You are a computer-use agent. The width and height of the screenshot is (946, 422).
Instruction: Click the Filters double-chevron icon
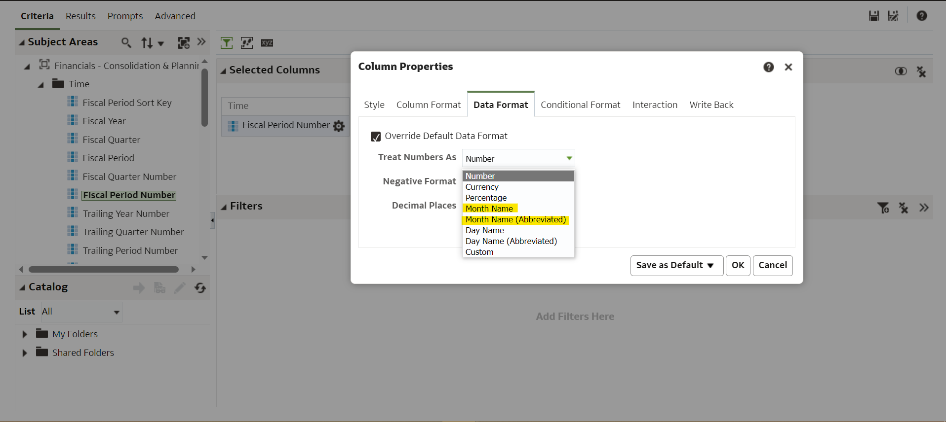924,208
